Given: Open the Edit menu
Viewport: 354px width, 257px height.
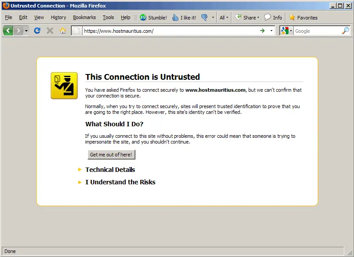Looking at the screenshot, I should coord(23,17).
